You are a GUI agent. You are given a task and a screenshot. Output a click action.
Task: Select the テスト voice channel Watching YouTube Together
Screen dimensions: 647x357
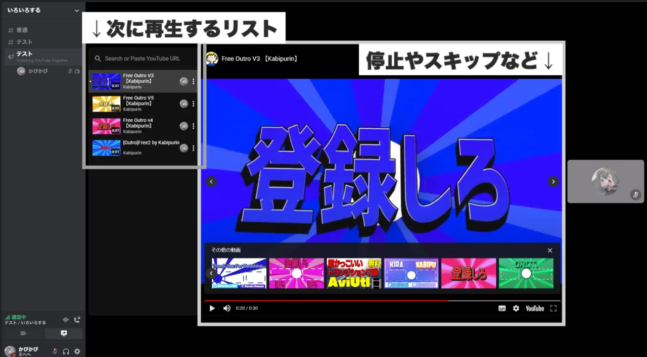42,57
